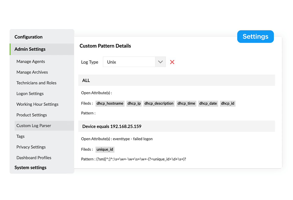Open Logon Settings

30,93
